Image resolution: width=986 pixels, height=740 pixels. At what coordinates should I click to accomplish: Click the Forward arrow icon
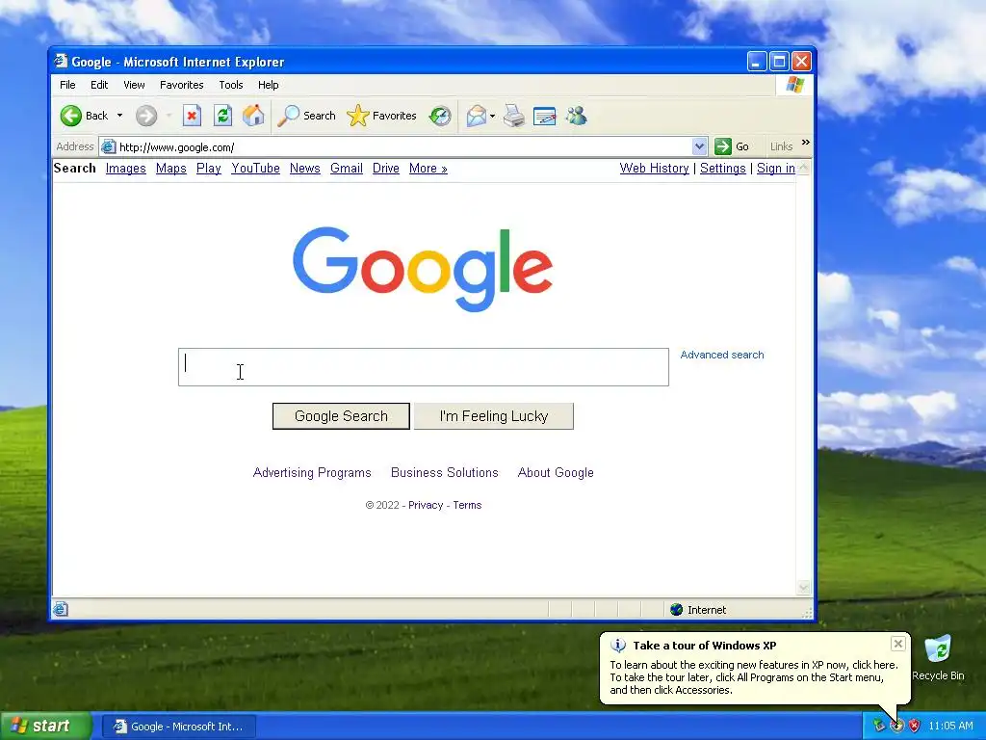click(x=146, y=116)
